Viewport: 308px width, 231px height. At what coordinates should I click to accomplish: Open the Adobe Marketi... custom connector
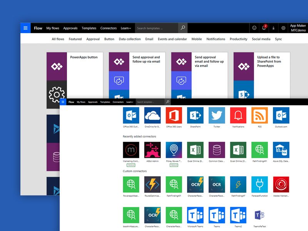click(281, 184)
